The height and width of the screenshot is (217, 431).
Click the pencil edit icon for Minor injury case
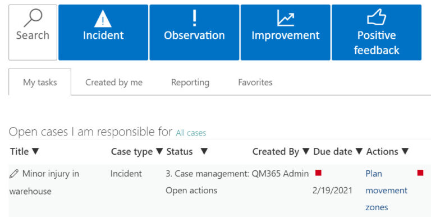tap(13, 174)
